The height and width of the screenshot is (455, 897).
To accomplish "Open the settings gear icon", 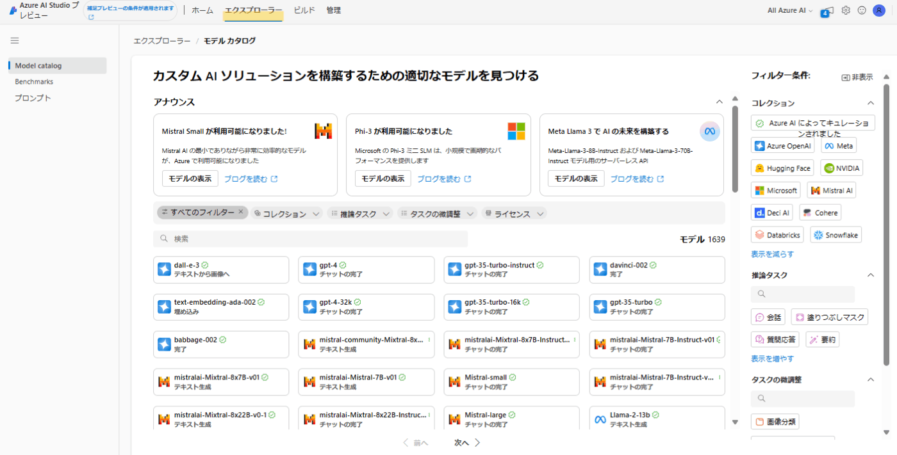I will [846, 10].
